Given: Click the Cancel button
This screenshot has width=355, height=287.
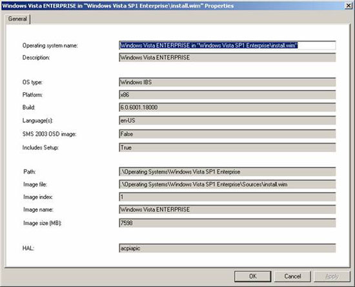Looking at the screenshot, I should point(292,277).
